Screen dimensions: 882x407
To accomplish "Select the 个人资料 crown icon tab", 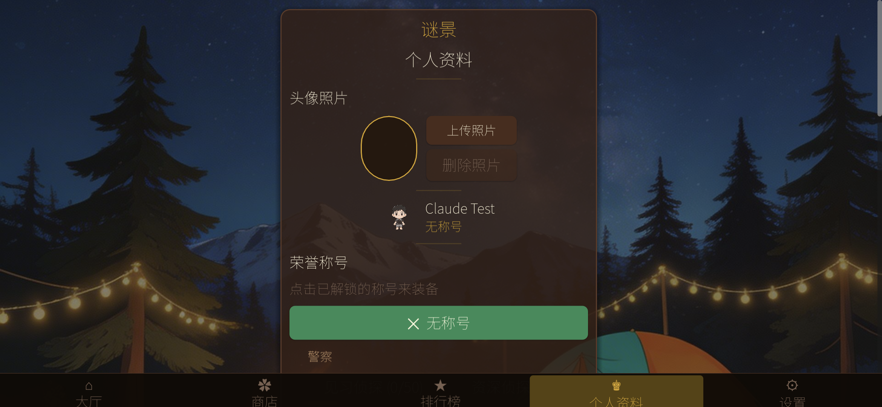I will pyautogui.click(x=616, y=385).
